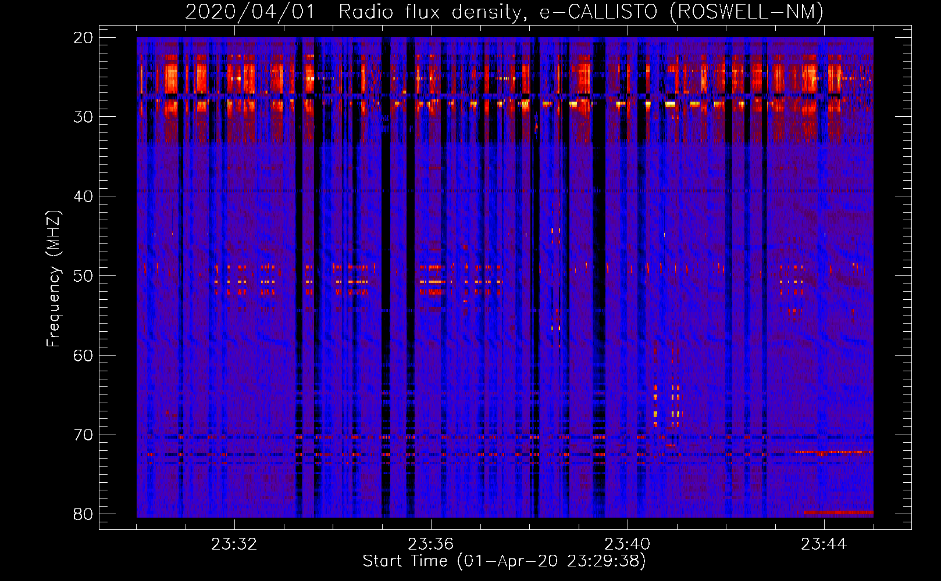This screenshot has height=581, width=941.
Task: Click the "Frequency (MHZ)" axis label
Action: tap(54, 279)
